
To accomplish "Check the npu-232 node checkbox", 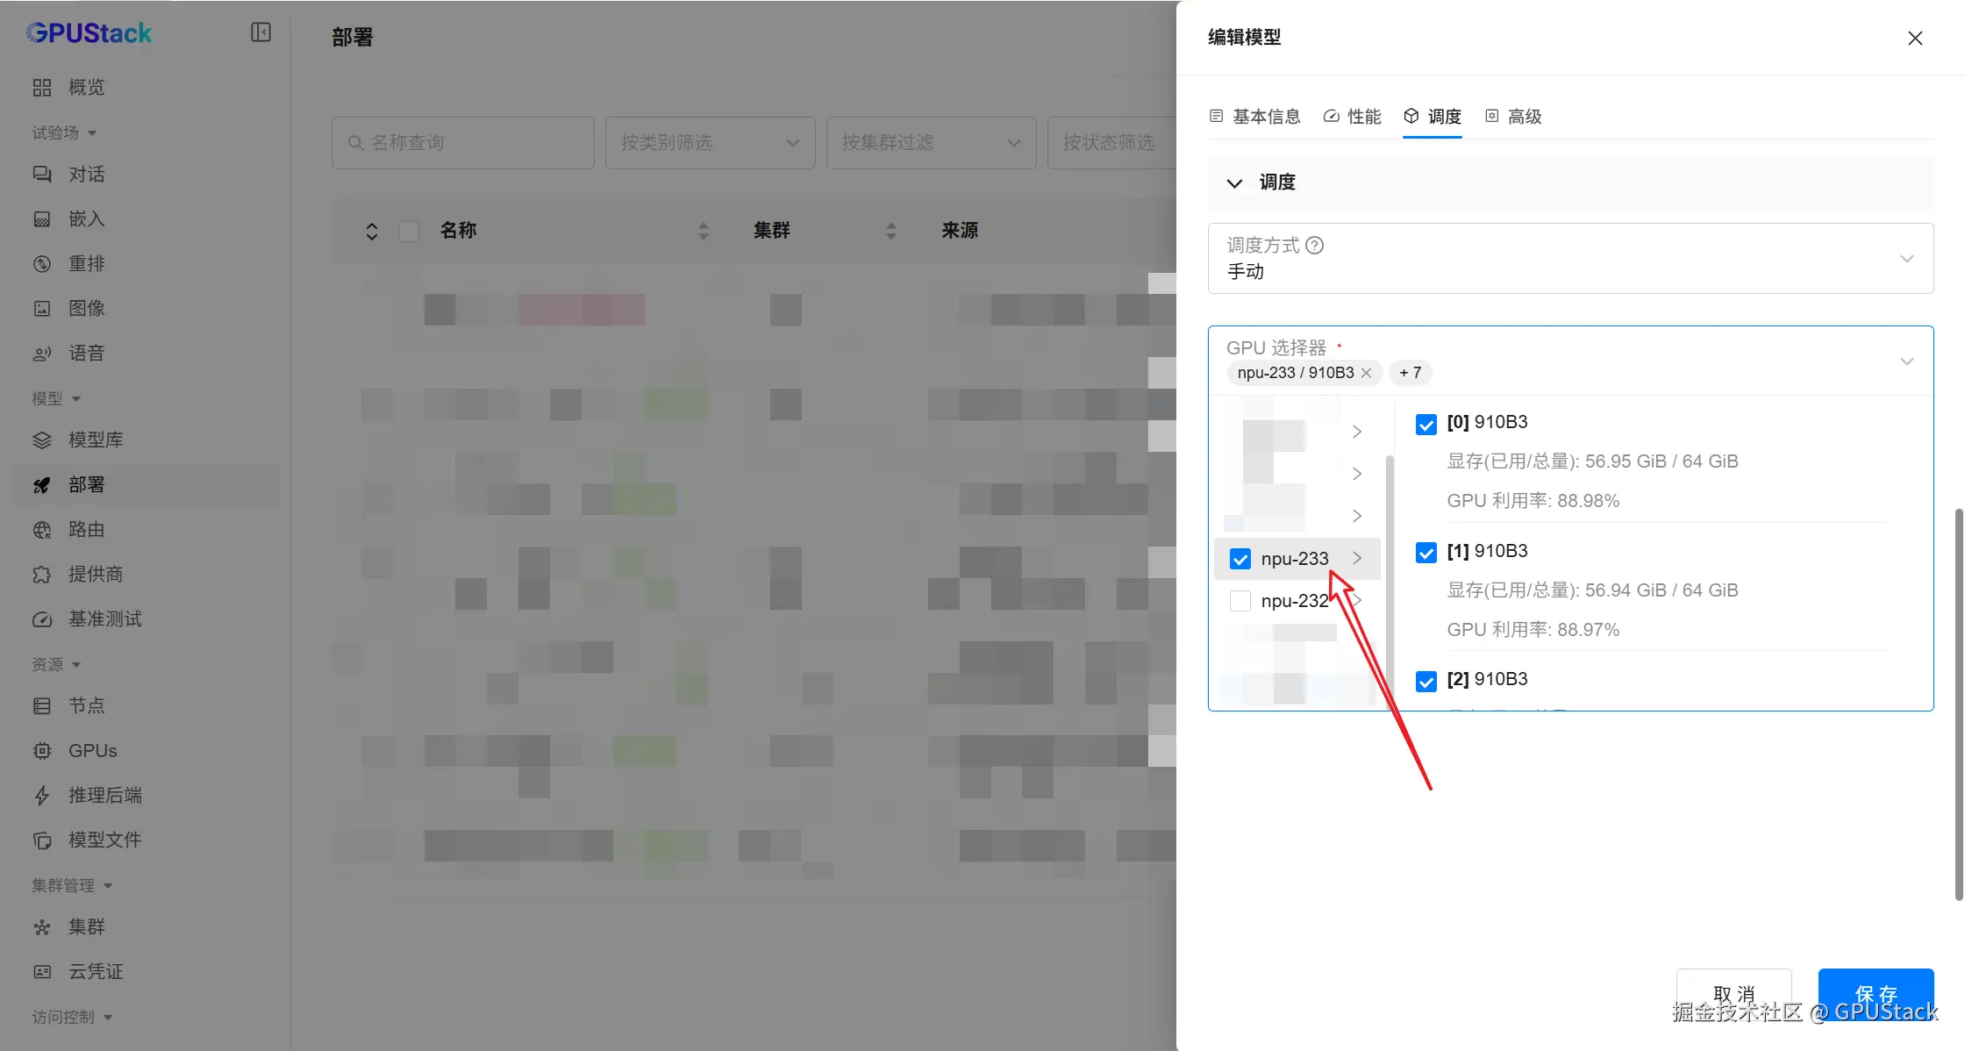I will (x=1240, y=601).
